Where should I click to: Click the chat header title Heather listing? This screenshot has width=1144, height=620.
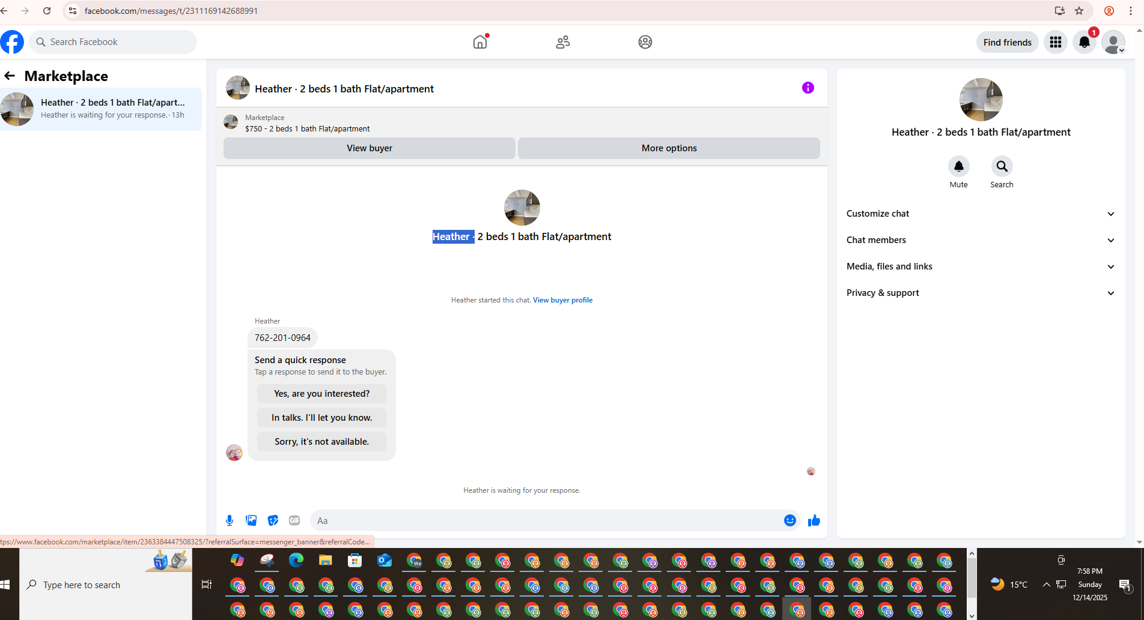point(344,89)
